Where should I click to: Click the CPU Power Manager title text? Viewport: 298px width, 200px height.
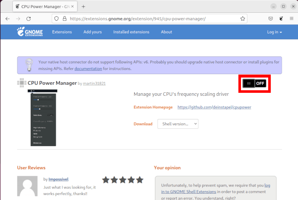click(x=52, y=83)
